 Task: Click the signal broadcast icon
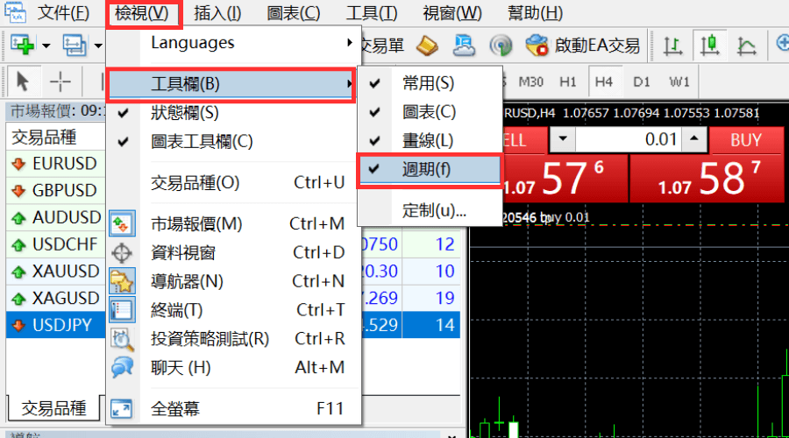click(501, 46)
